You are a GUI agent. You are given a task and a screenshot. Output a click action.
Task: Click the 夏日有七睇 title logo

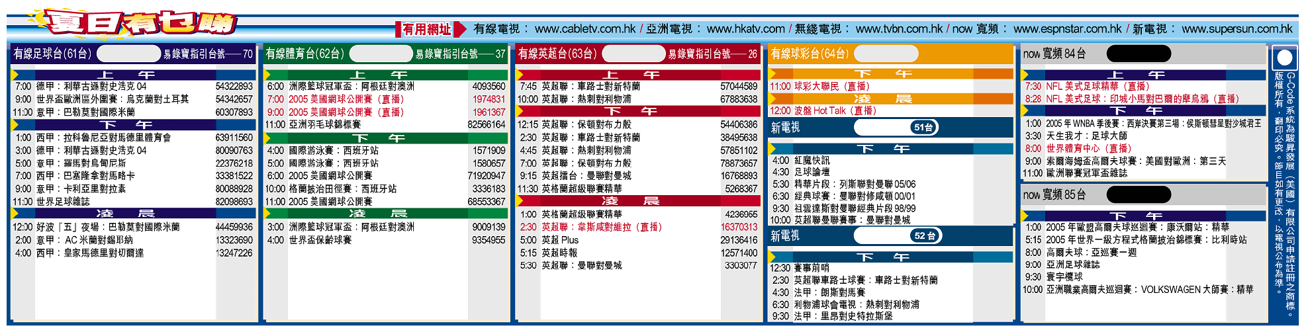click(x=134, y=23)
